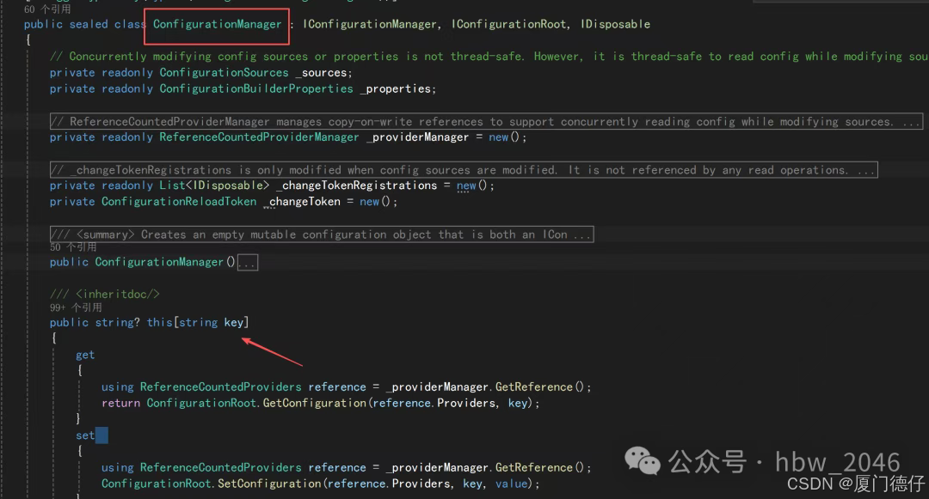Image resolution: width=929 pixels, height=499 pixels.
Task: Click IDisposable in the class declaration line
Action: coord(615,24)
